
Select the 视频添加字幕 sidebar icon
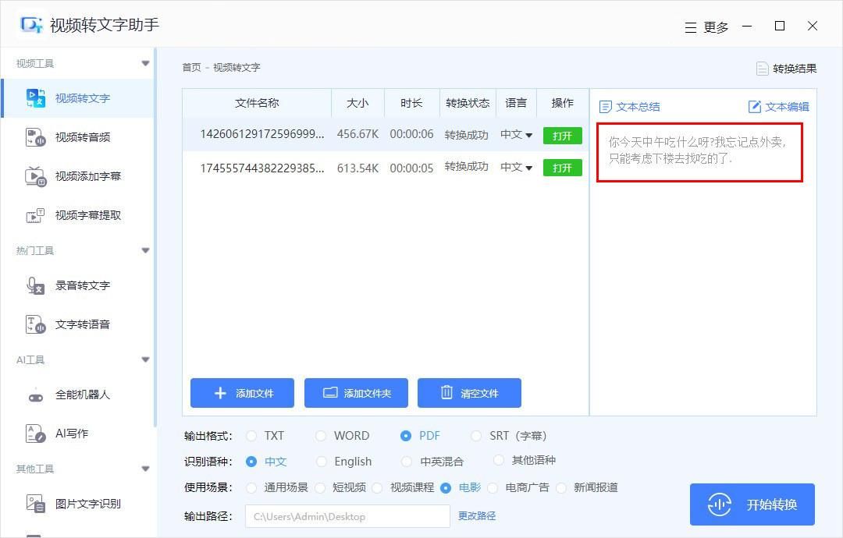[x=36, y=176]
